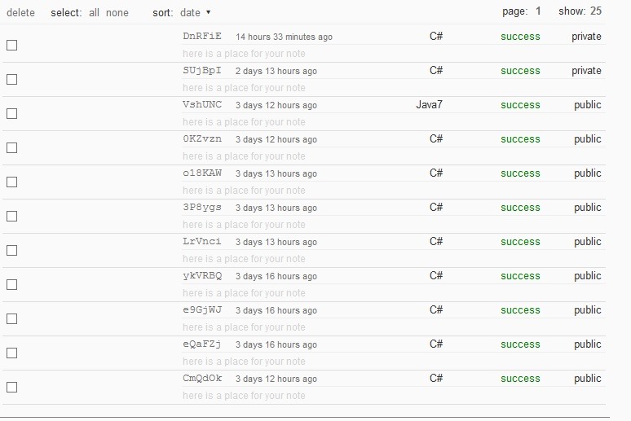Enable the LrVnci row checkbox
Screen dimensions: 631x421
coord(12,250)
